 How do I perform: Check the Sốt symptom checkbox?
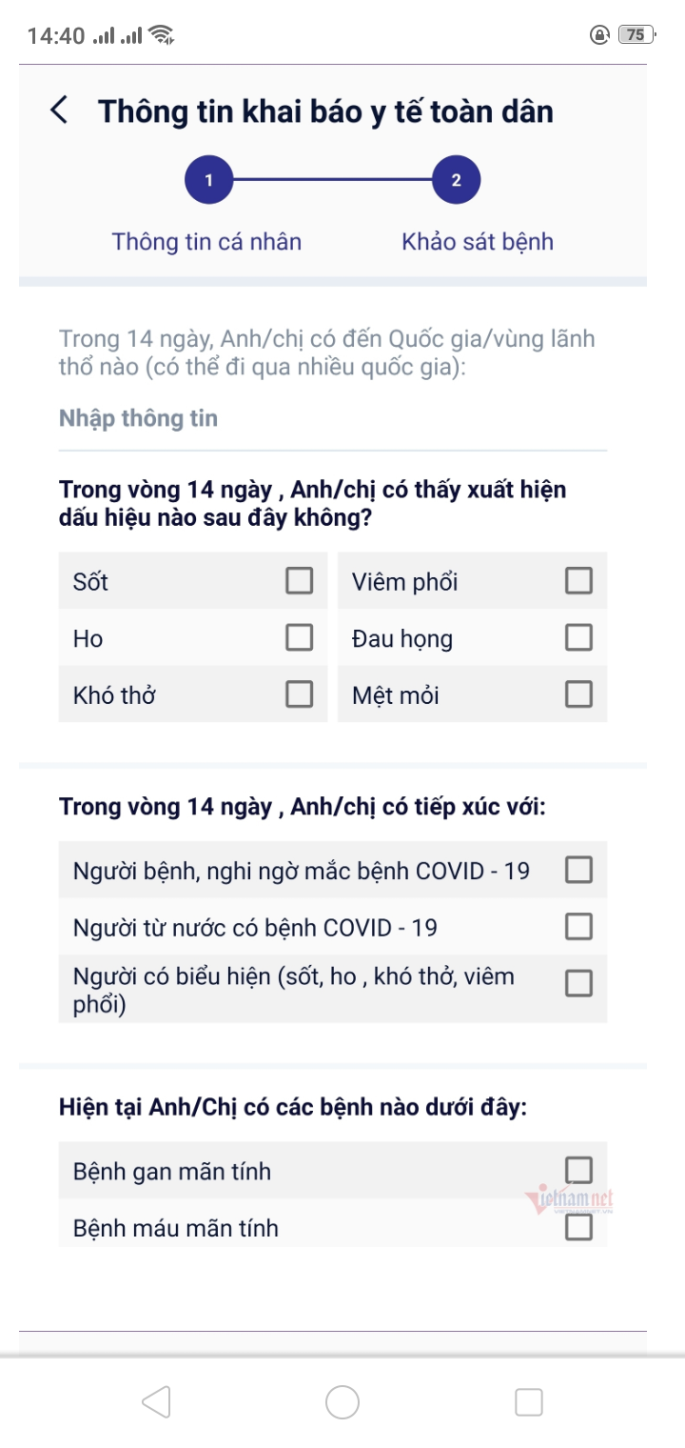300,580
